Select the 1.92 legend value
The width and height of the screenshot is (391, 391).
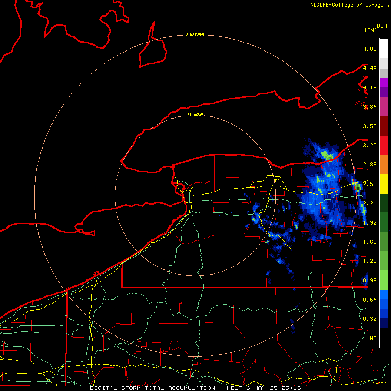[370, 222]
